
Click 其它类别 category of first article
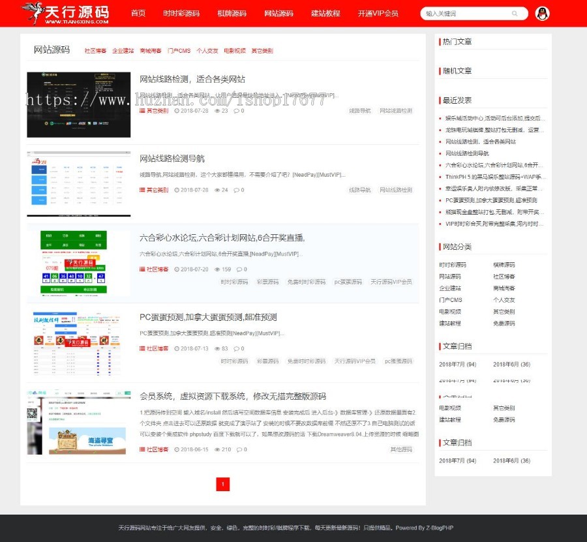click(x=157, y=111)
